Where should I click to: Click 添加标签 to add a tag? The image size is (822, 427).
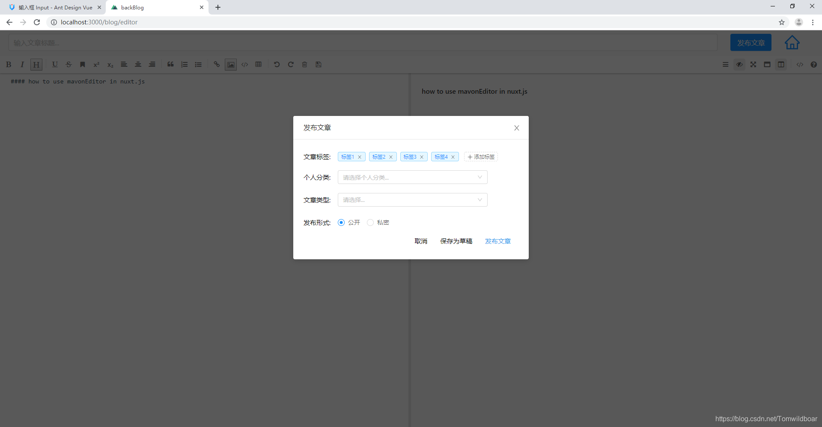481,157
